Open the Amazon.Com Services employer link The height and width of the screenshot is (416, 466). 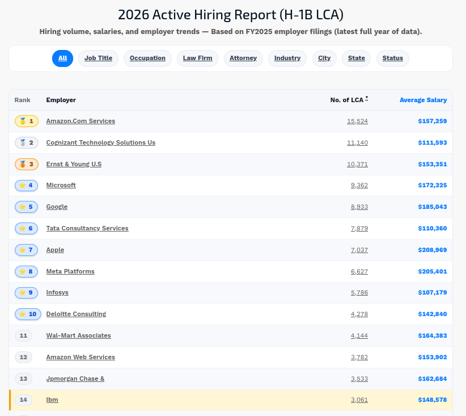(81, 121)
